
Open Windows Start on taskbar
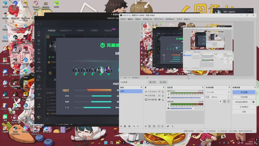(x=106, y=143)
